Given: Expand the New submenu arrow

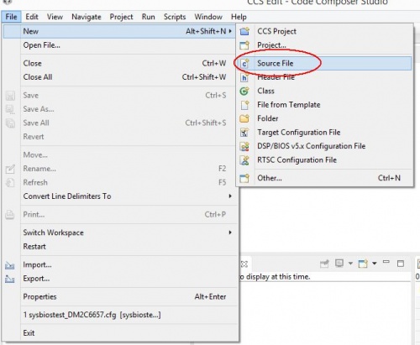Looking at the screenshot, I should pyautogui.click(x=230, y=31).
